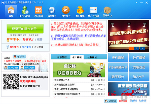This screenshot has width=151, height=104.
Task: Click 注册 register link
Action: click(x=40, y=39)
